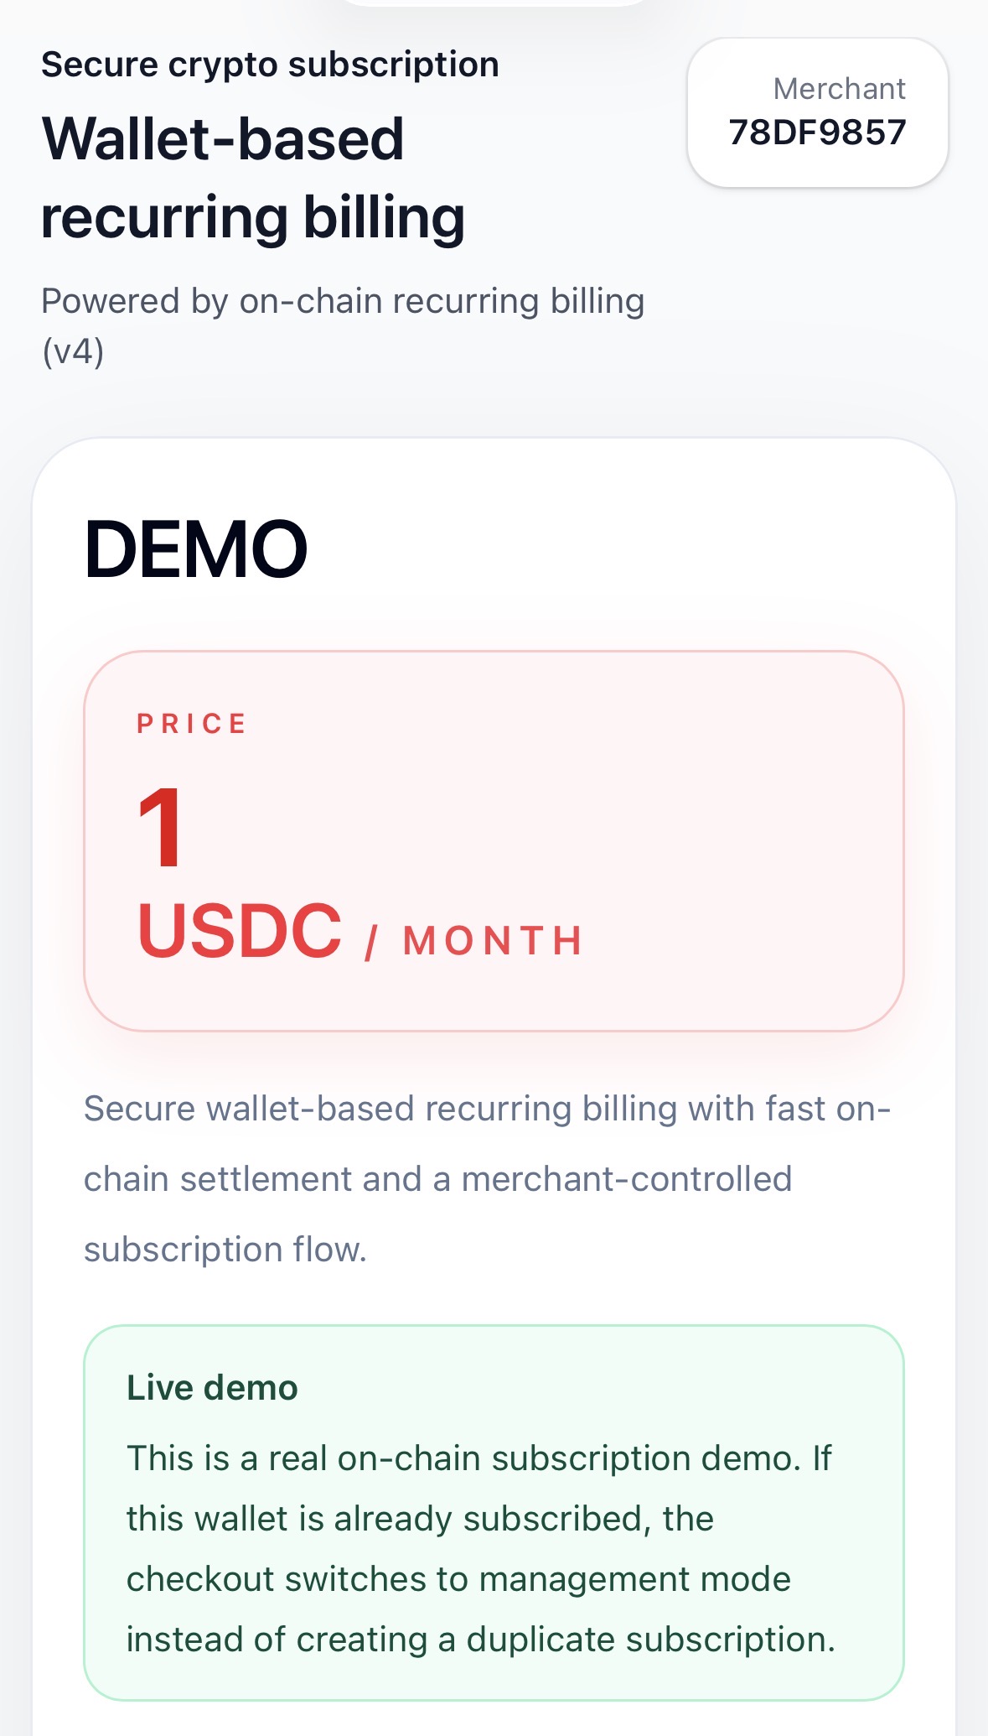The image size is (988, 1736).
Task: Tap "instead of creating a duplicate subscription" line
Action: pos(481,1640)
